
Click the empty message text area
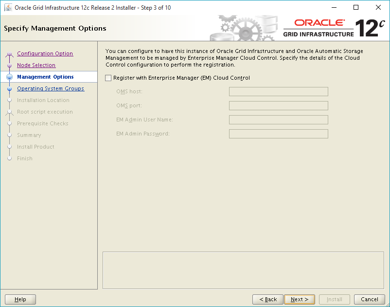coord(243,271)
